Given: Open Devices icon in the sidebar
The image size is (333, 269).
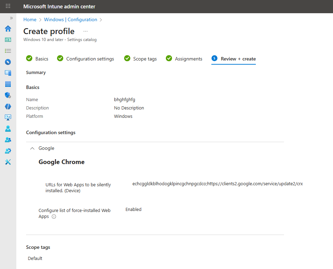Looking at the screenshot, I should point(8,73).
